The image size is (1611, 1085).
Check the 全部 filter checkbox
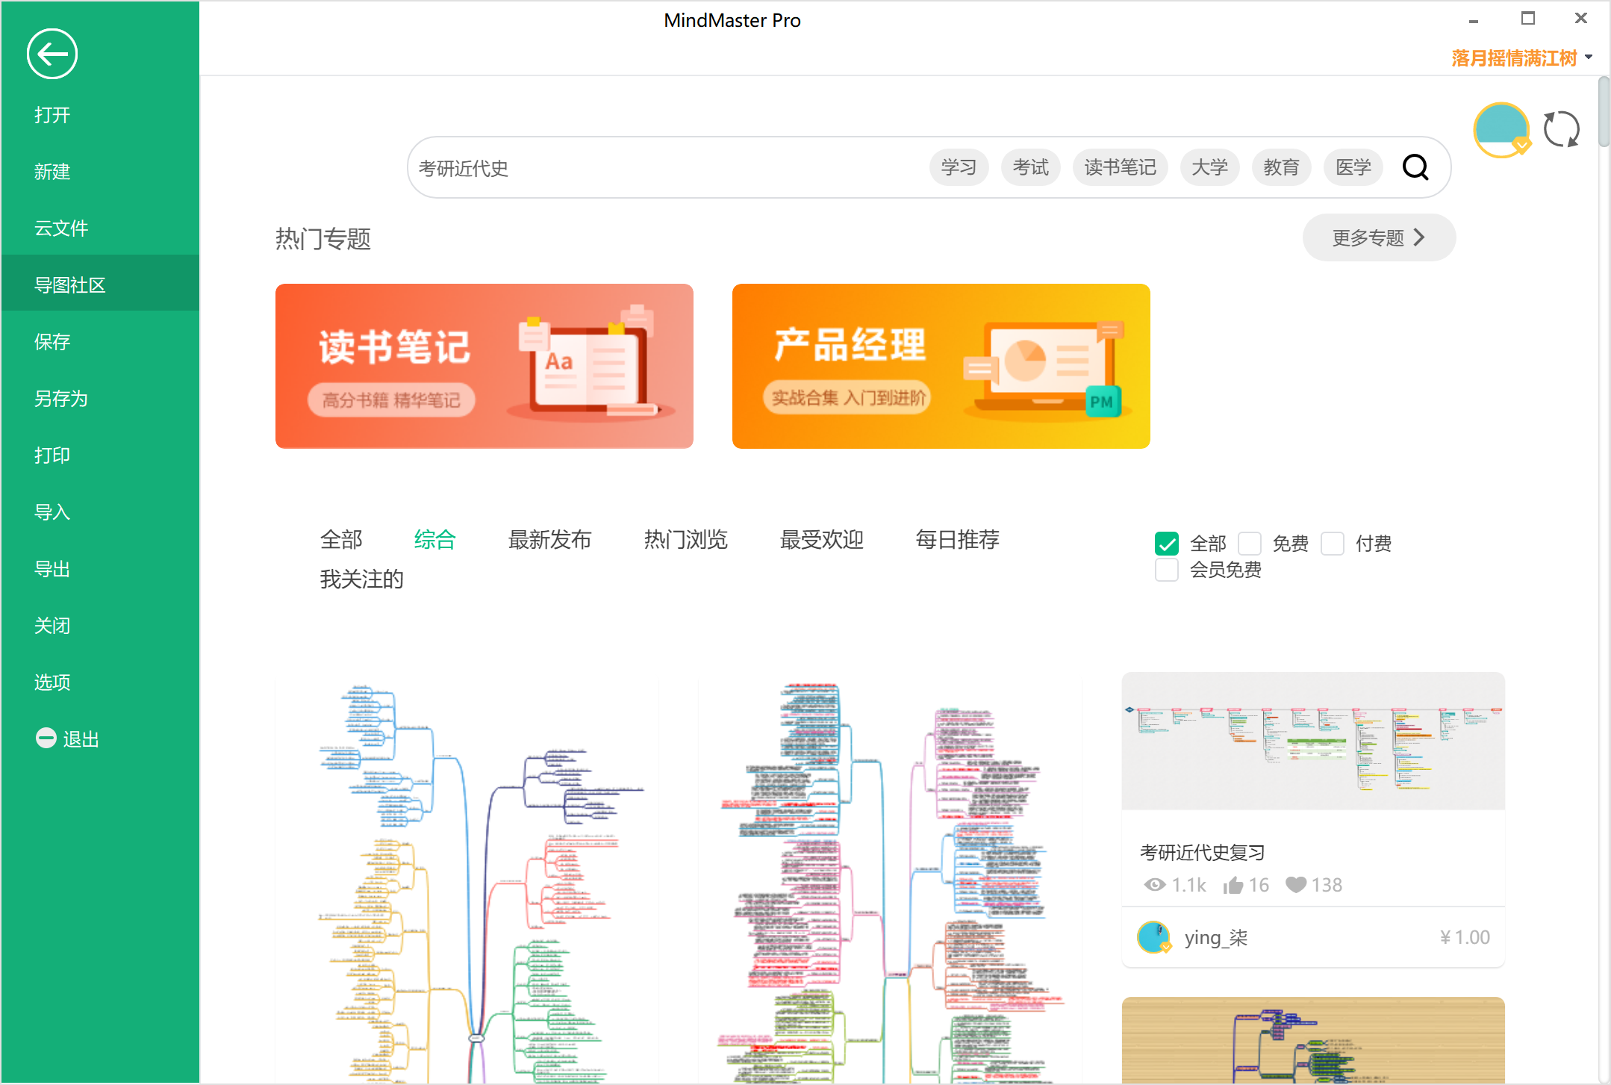click(1167, 544)
